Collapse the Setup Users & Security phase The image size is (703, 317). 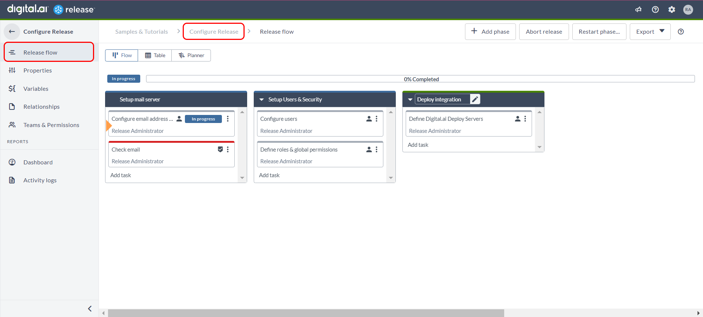(x=261, y=100)
